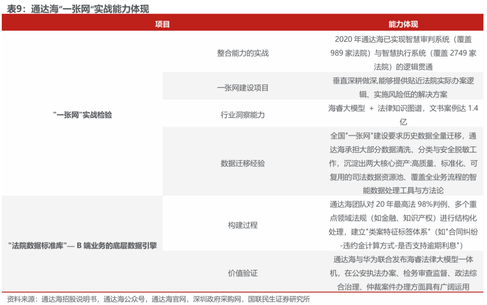Image resolution: width=487 pixels, height=305 pixels.
Task: Select the 行业洞察能力 cell
Action: 243,115
